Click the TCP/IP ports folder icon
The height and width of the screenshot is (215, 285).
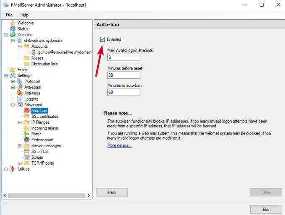click(x=26, y=163)
